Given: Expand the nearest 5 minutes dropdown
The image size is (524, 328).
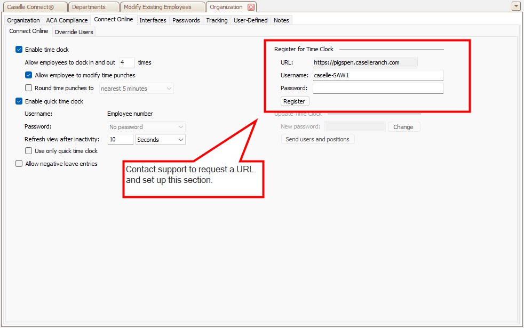Looking at the screenshot, I should (169, 89).
